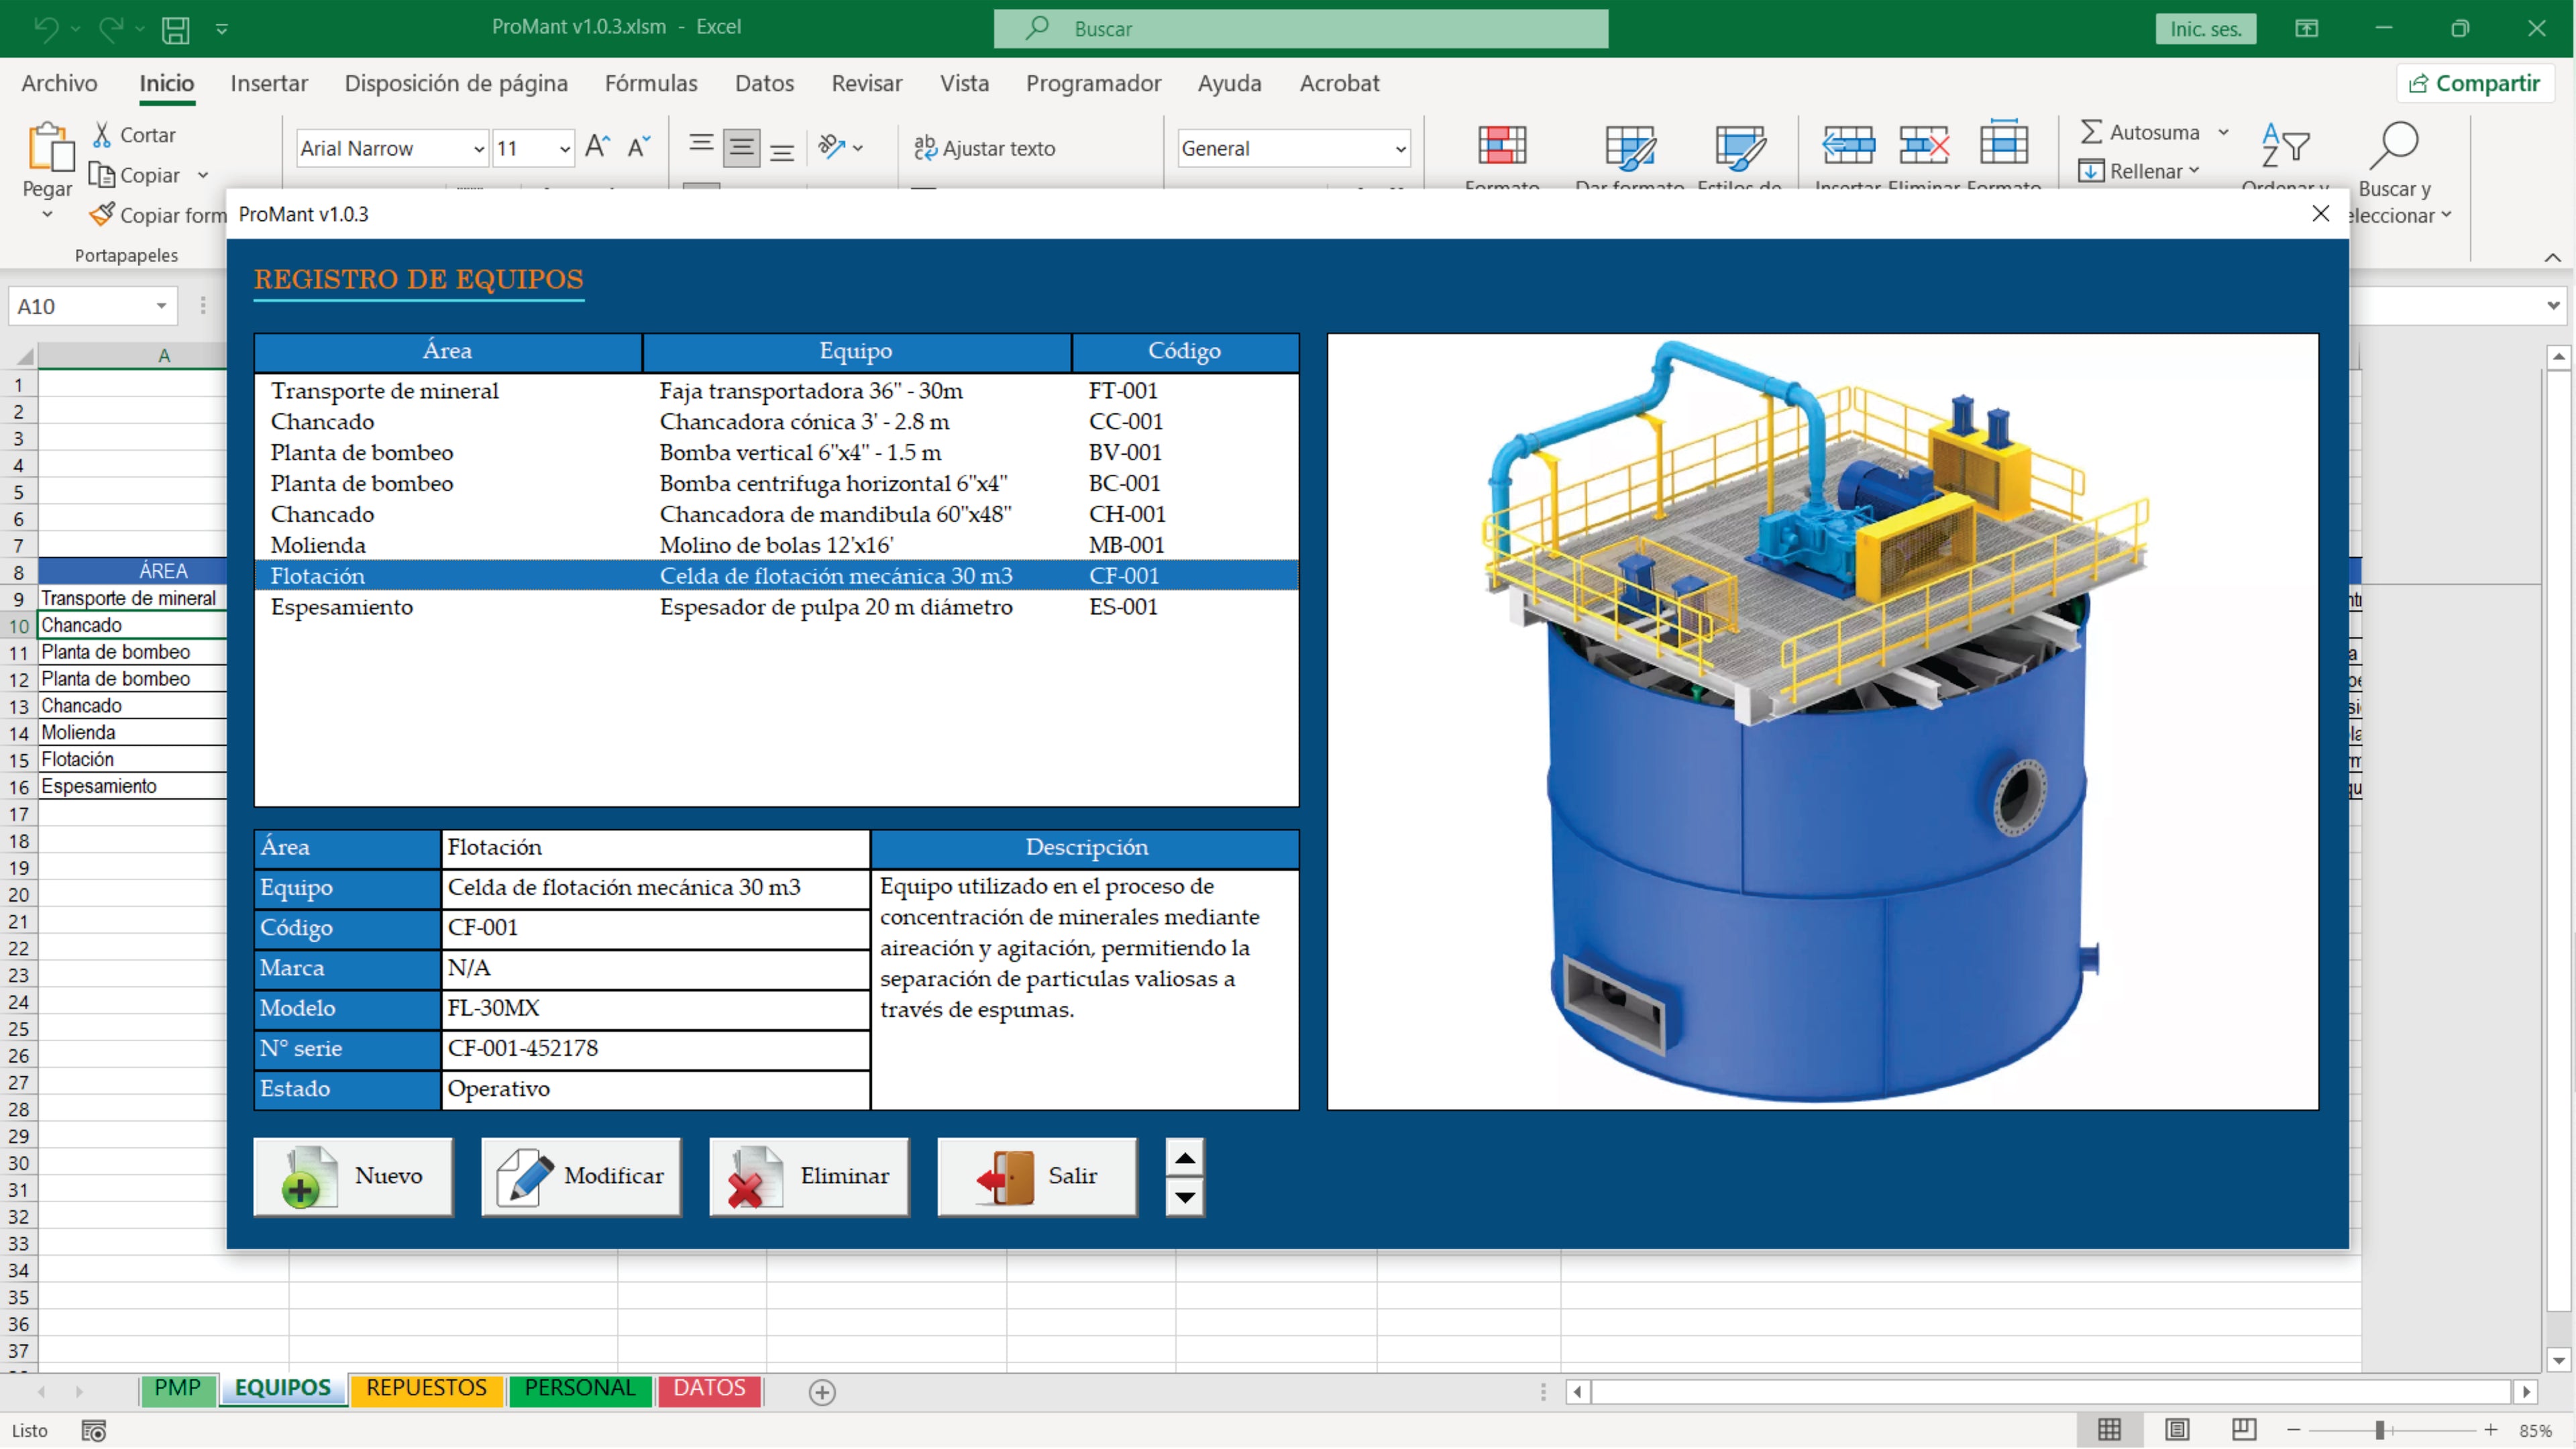Select the Flotación row in equipment list
Viewport: 2576px width, 1449px height.
pos(776,576)
